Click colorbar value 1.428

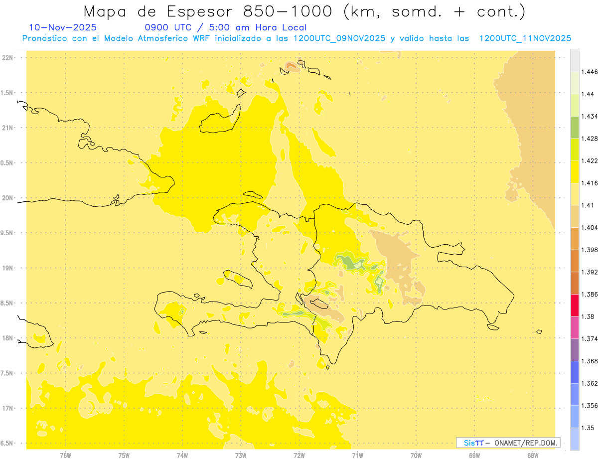point(590,139)
